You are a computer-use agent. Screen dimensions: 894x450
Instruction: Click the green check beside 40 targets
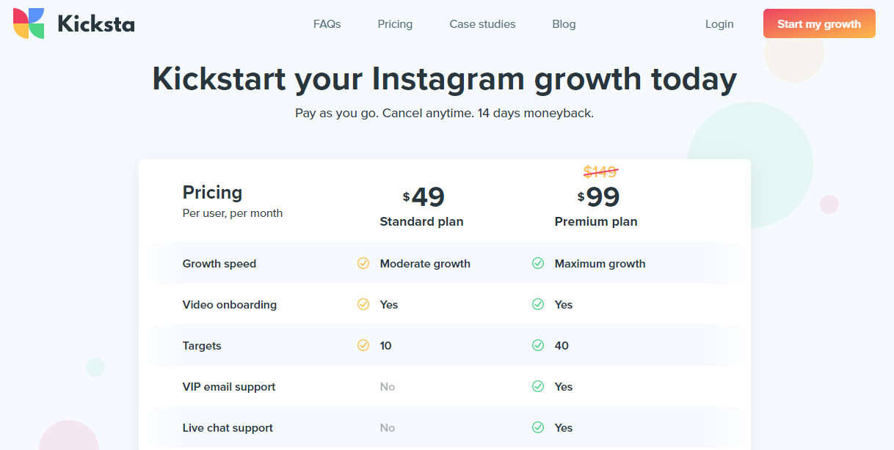click(x=538, y=345)
